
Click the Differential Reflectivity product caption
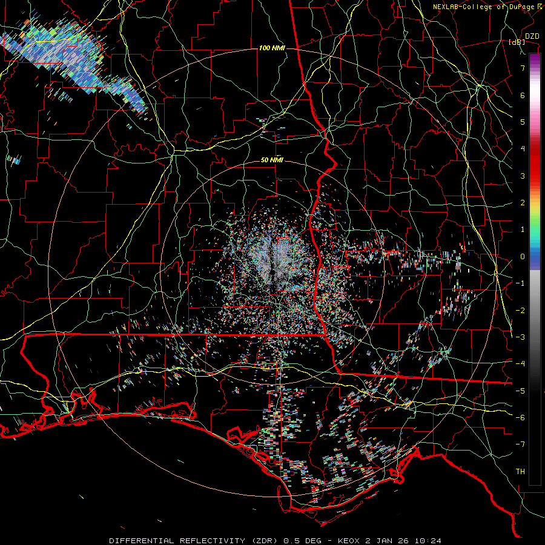click(276, 541)
